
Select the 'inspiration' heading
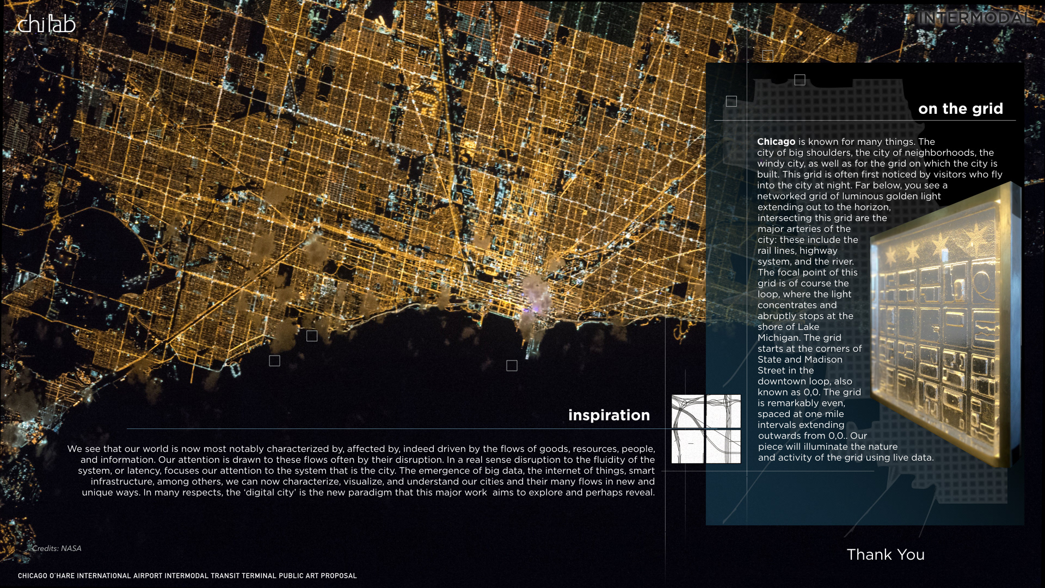tap(608, 415)
